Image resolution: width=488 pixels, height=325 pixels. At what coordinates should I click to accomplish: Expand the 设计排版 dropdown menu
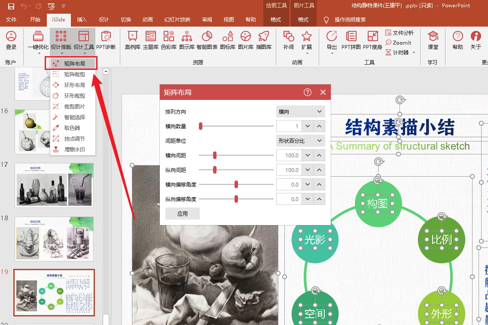pos(61,54)
